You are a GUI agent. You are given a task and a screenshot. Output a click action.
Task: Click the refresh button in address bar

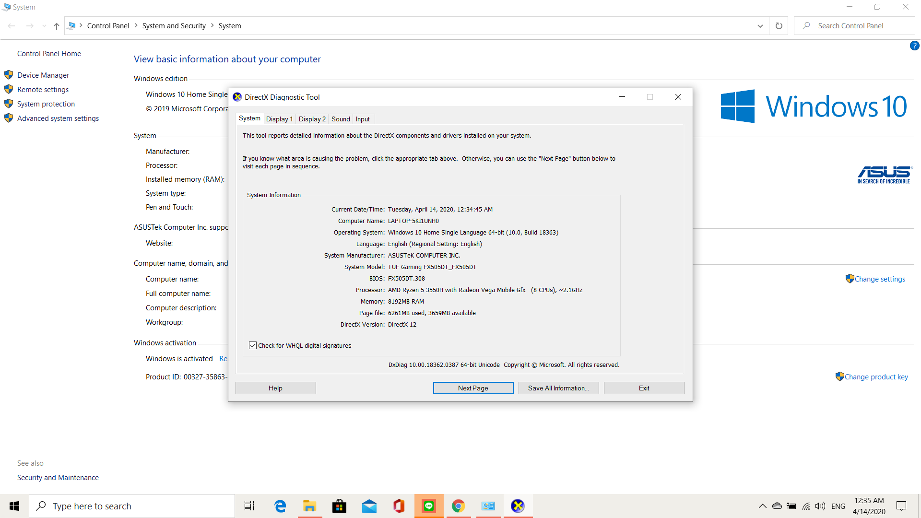pyautogui.click(x=779, y=26)
